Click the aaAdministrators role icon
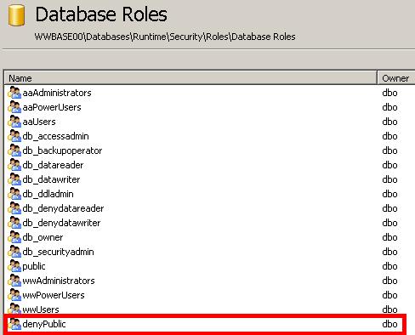The height and width of the screenshot is (335, 415). coord(14,93)
